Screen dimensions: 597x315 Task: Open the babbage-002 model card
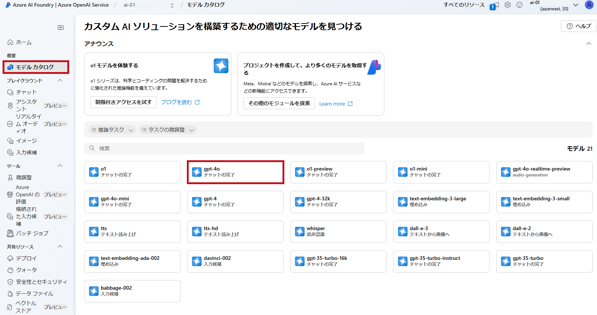[x=132, y=291]
